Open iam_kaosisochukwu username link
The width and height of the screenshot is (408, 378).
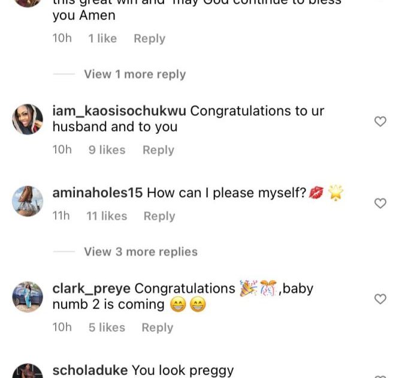[119, 111]
